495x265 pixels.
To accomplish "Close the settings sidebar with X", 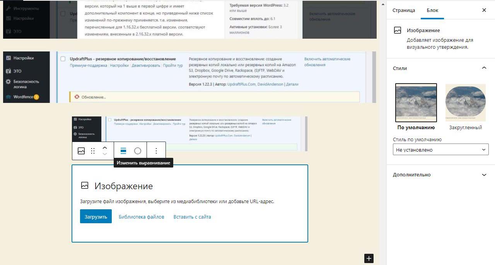I will [484, 10].
